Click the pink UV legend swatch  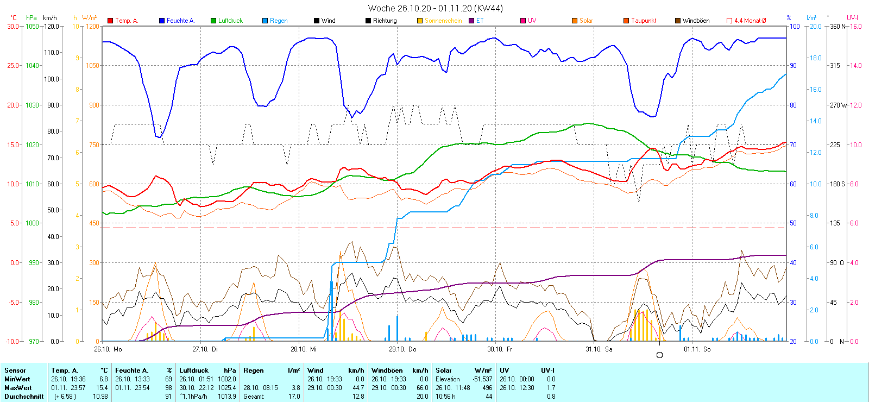pyautogui.click(x=523, y=21)
